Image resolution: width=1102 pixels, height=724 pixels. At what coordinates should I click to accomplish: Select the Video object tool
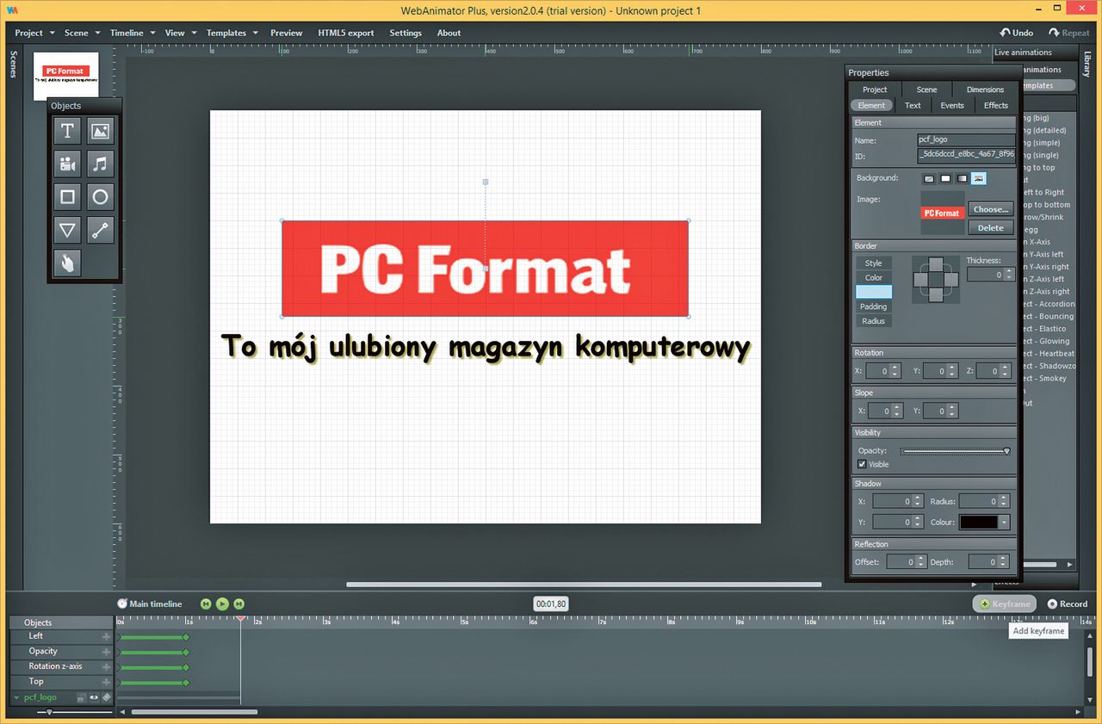coord(67,164)
